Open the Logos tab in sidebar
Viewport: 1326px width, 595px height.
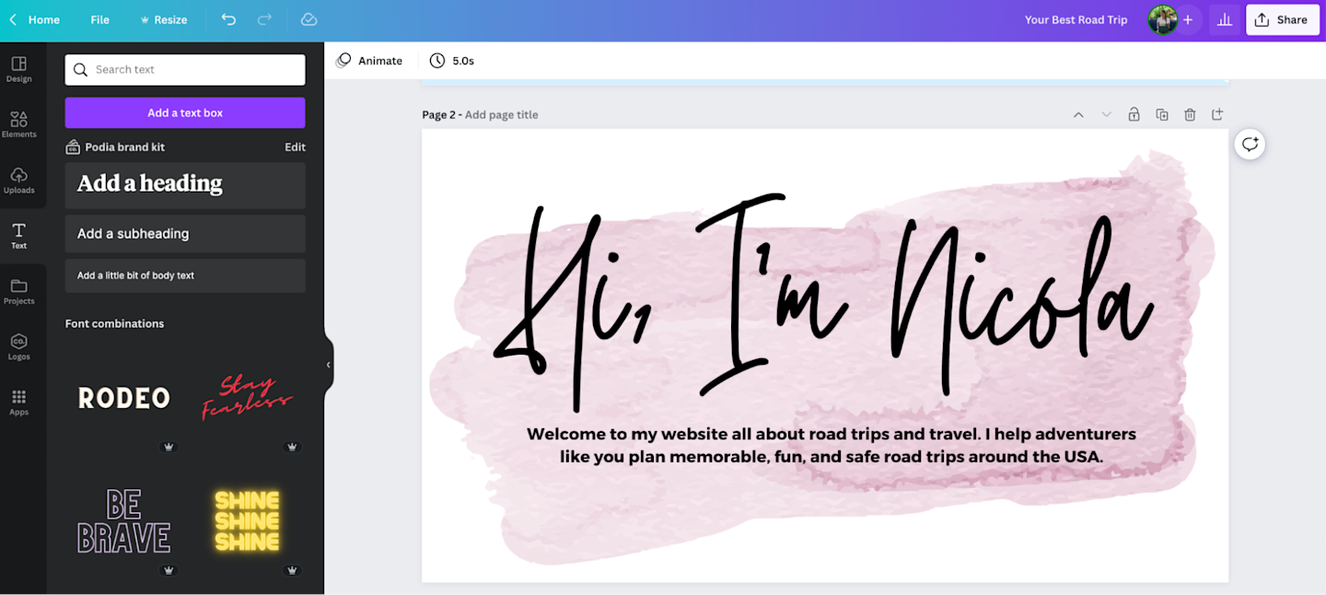[x=18, y=347]
